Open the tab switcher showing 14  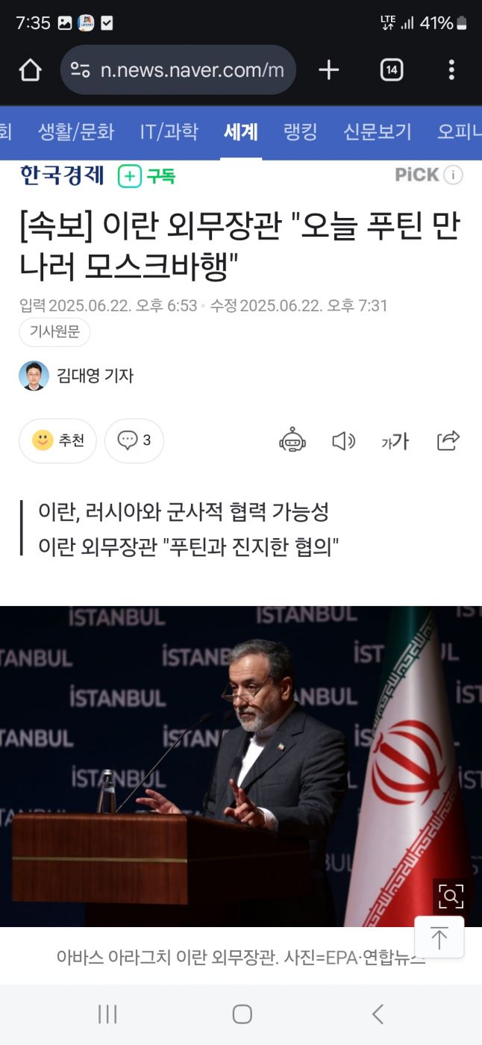(392, 70)
